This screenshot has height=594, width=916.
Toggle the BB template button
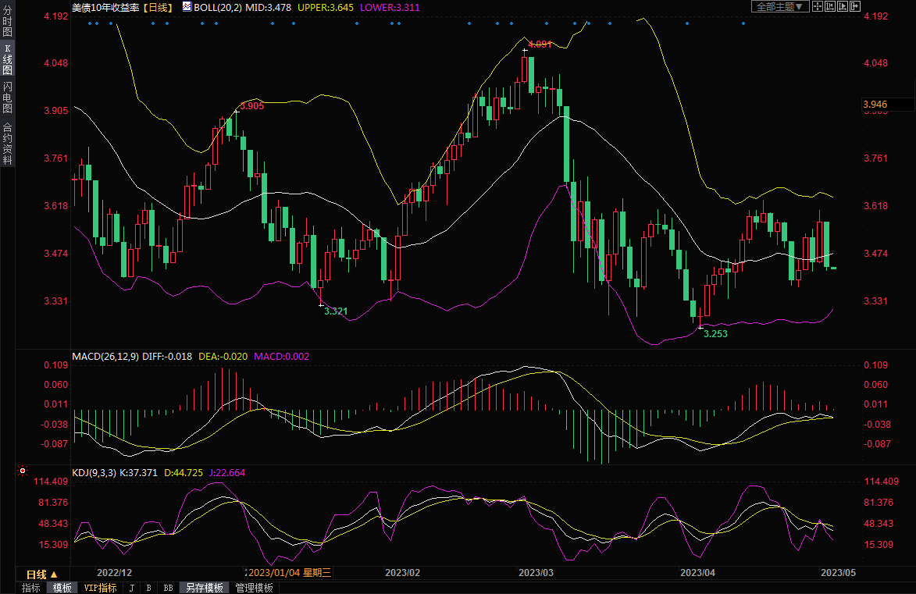click(x=167, y=588)
